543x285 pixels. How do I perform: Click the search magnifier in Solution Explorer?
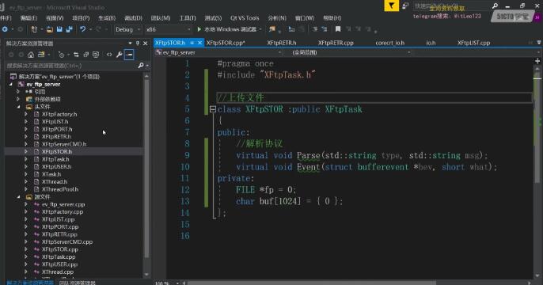(x=141, y=66)
